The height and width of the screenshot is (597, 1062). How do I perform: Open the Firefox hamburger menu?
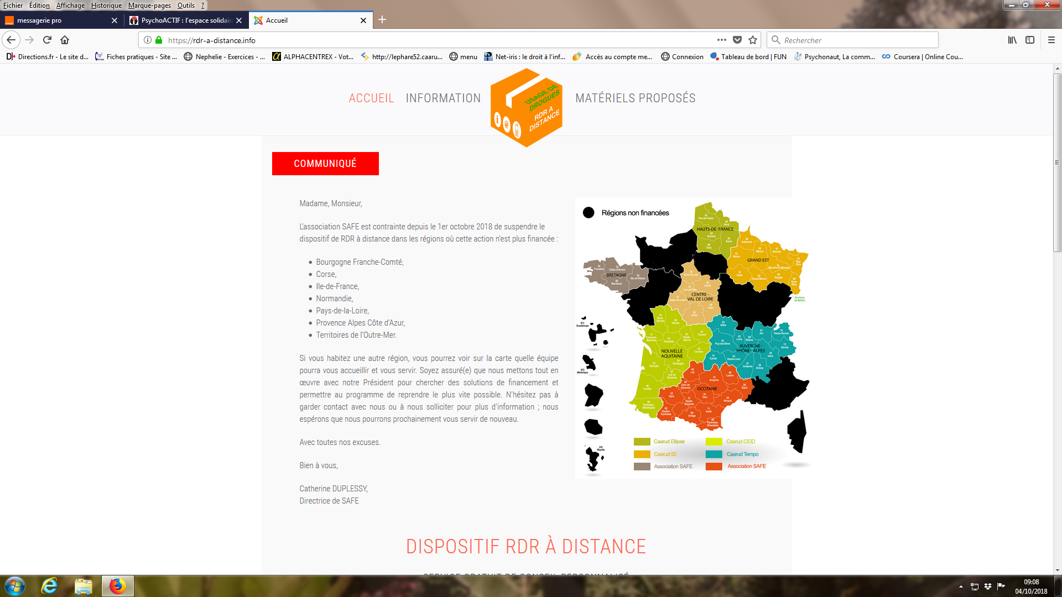(1051, 40)
